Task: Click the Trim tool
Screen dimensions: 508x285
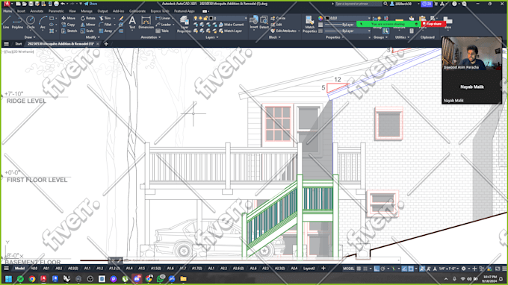Action: tap(105, 18)
